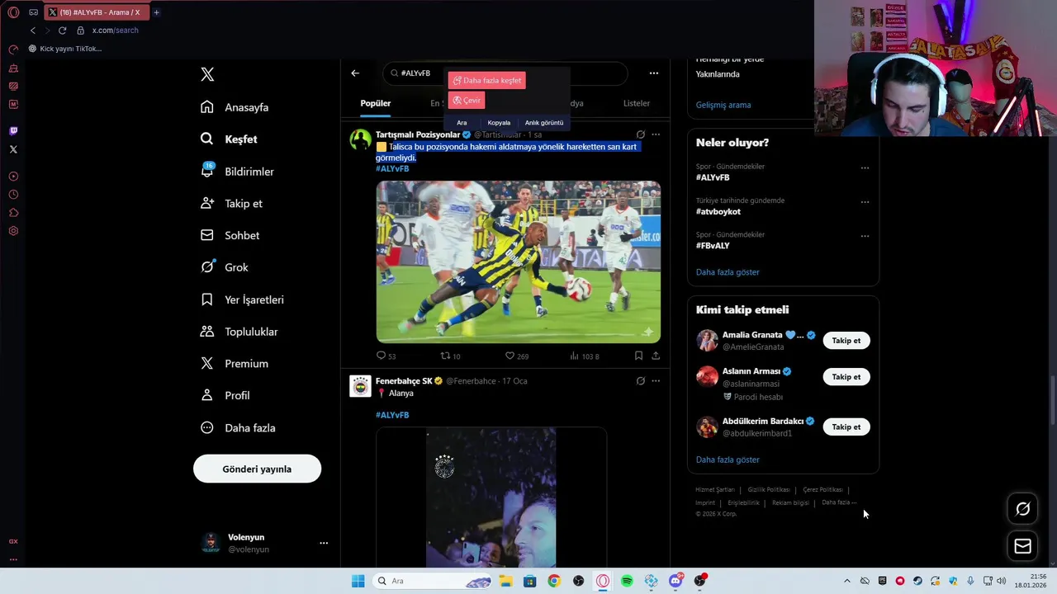Follow Amalia Granata
The image size is (1057, 594).
pyautogui.click(x=846, y=341)
